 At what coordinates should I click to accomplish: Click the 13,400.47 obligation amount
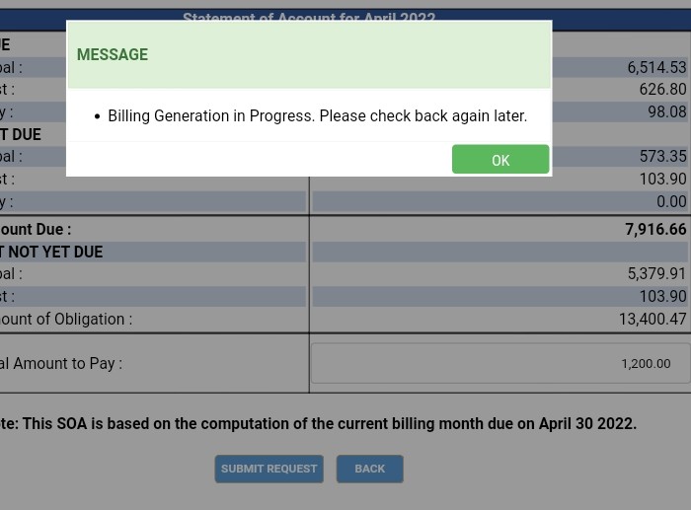(x=653, y=319)
